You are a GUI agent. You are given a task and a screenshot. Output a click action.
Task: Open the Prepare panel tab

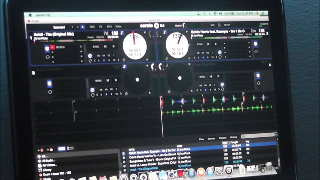click(222, 138)
